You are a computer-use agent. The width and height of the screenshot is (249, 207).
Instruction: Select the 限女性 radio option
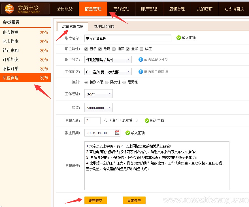(107, 82)
